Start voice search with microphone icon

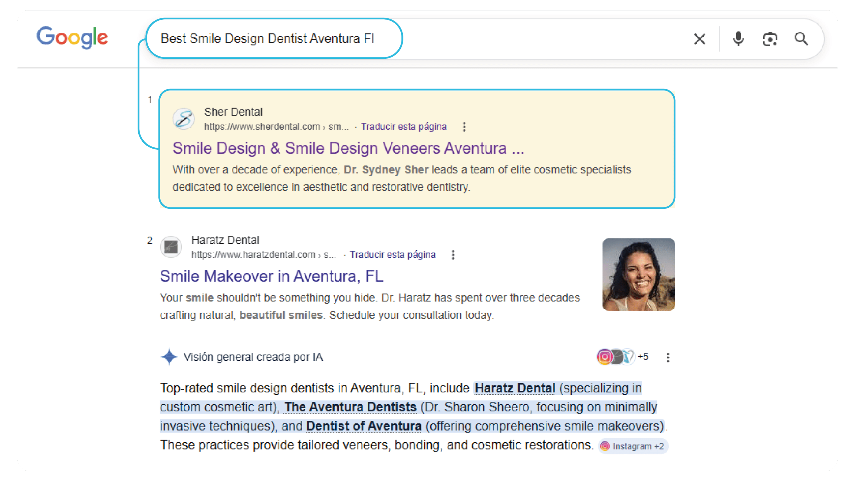738,39
